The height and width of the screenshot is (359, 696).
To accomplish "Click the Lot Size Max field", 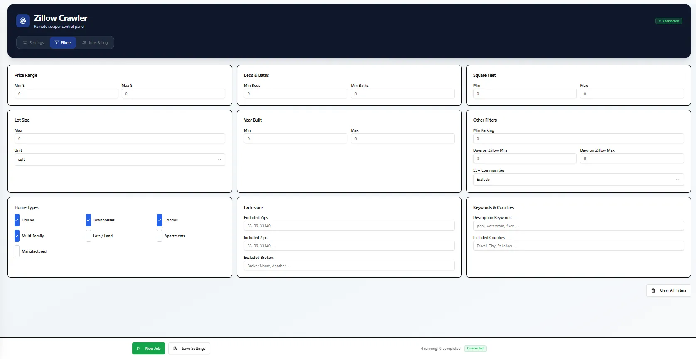I will (x=120, y=138).
